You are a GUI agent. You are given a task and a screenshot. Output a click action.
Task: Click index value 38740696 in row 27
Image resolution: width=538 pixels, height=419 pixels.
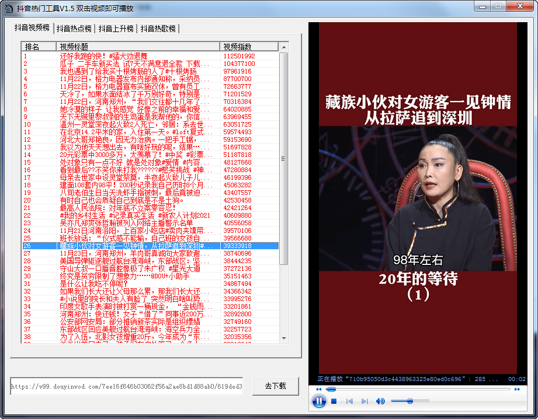point(237,253)
